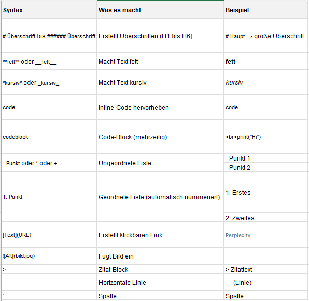Select the empty example cell beside 'Fügt Bild ein'

click(x=266, y=256)
